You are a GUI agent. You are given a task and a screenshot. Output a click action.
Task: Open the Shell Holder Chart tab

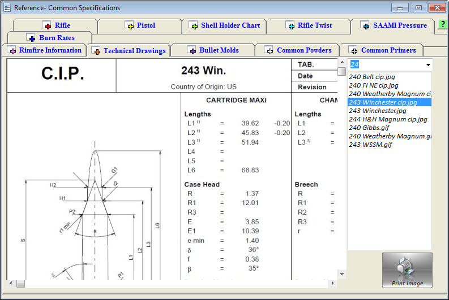(224, 26)
